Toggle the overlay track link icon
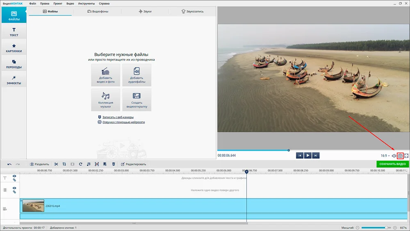This screenshot has height=231, width=410. point(14,192)
